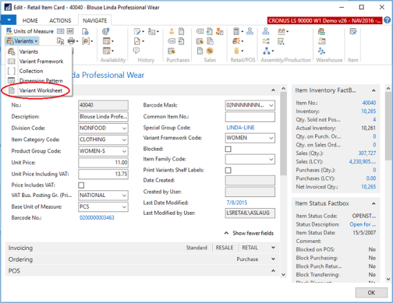The height and width of the screenshot is (303, 393).
Task: Click the worker with device icon in Sales
Action: 219,31
